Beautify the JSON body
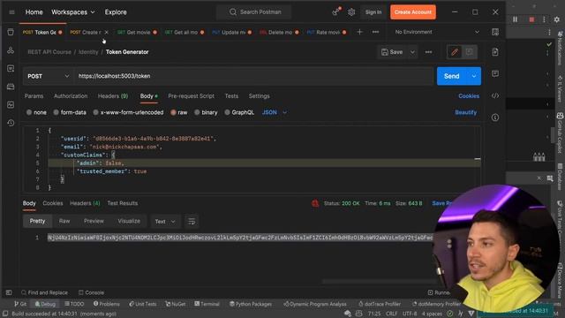The height and width of the screenshot is (318, 565). 465,112
